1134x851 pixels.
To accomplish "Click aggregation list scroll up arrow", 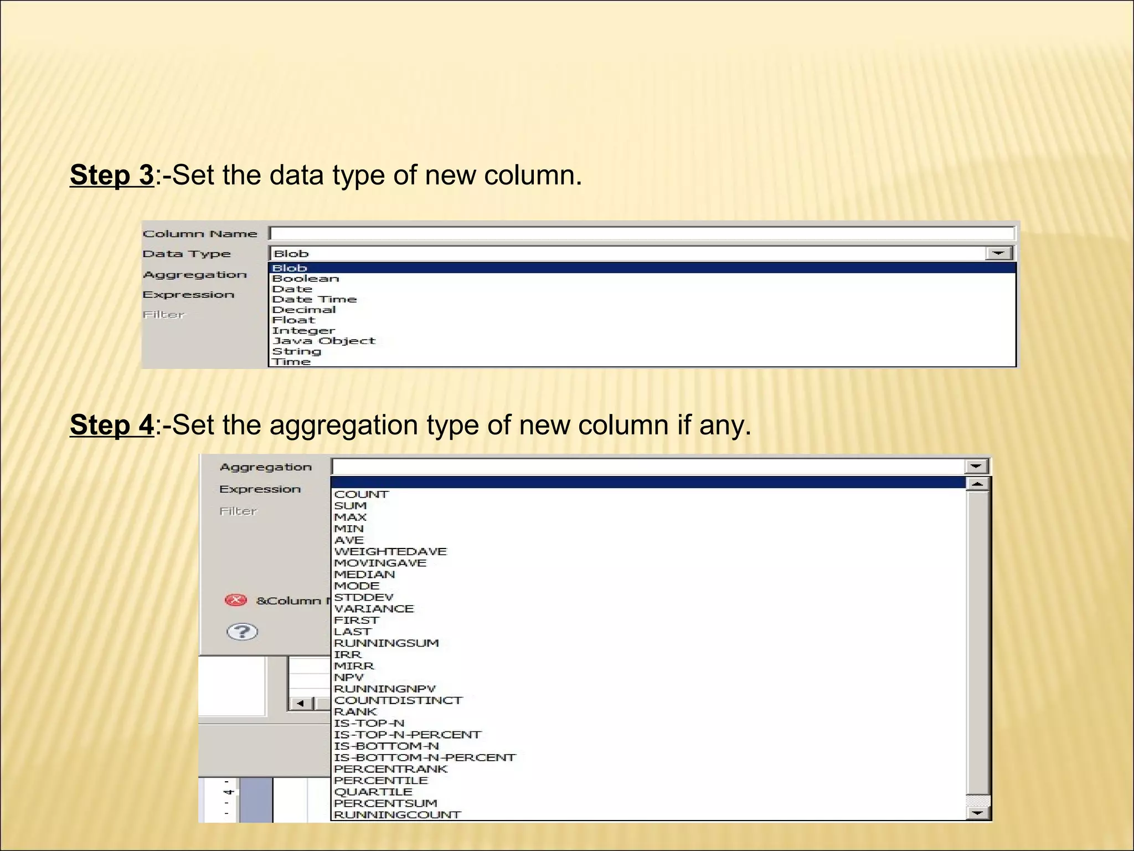I will click(x=978, y=484).
